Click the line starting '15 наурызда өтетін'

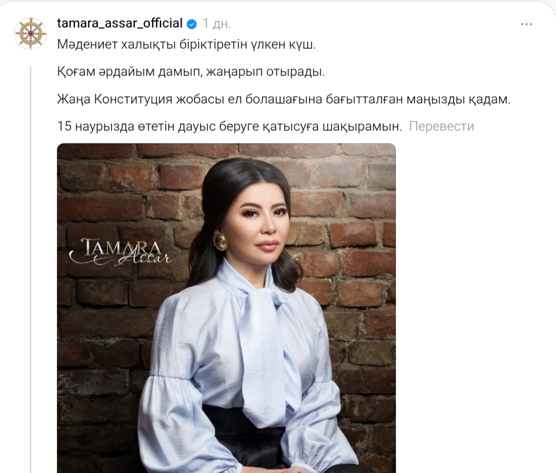pyautogui.click(x=230, y=126)
